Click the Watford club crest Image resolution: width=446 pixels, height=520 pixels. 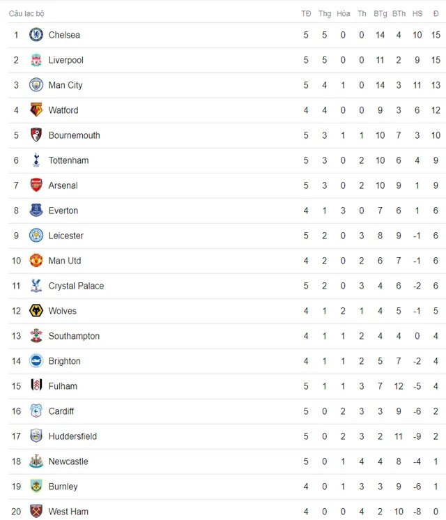(36, 110)
